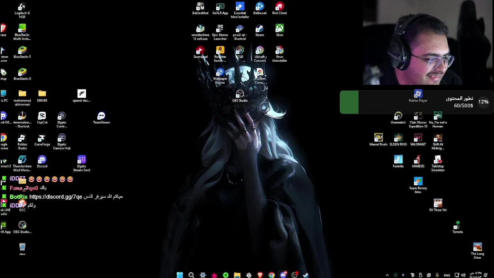Launch Discord from the desktop icon

pos(42,162)
